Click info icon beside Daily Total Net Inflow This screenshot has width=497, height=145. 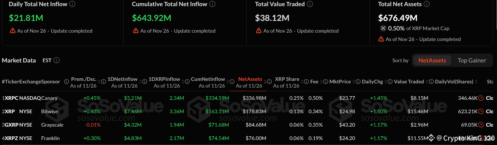coord(72,4)
